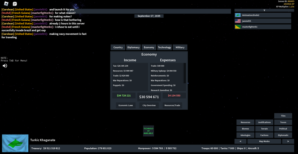Toggle the chat window icon
This screenshot has height=154, width=298.
click(15, 4)
